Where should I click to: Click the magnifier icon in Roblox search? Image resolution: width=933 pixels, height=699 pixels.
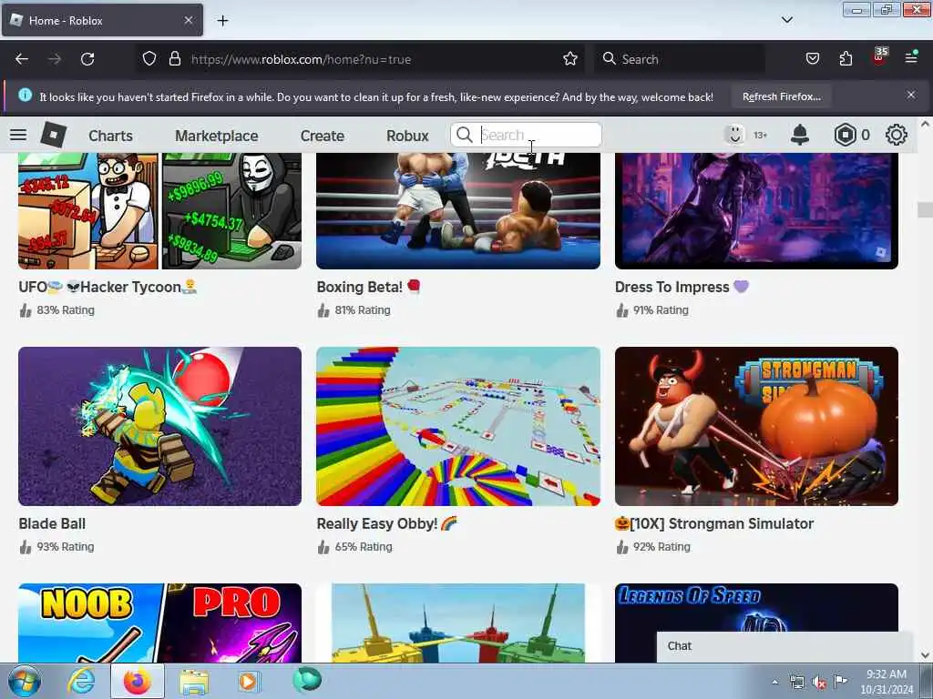464,135
